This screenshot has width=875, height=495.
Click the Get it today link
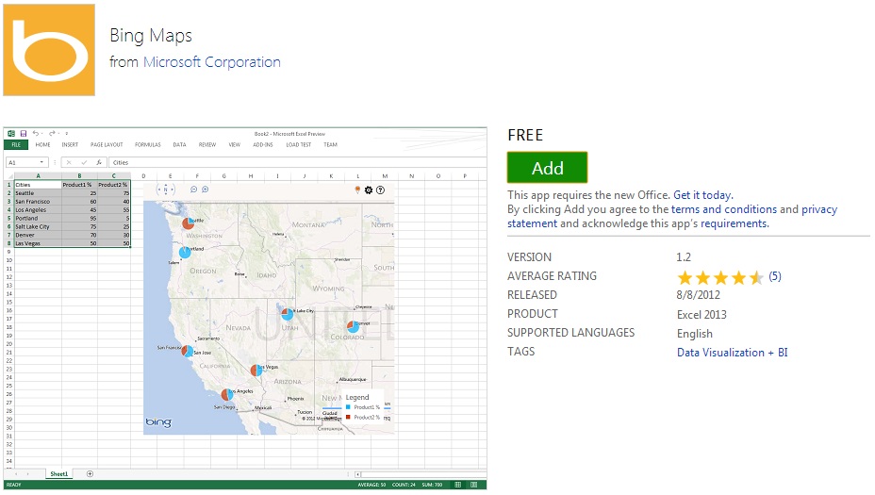[703, 195]
